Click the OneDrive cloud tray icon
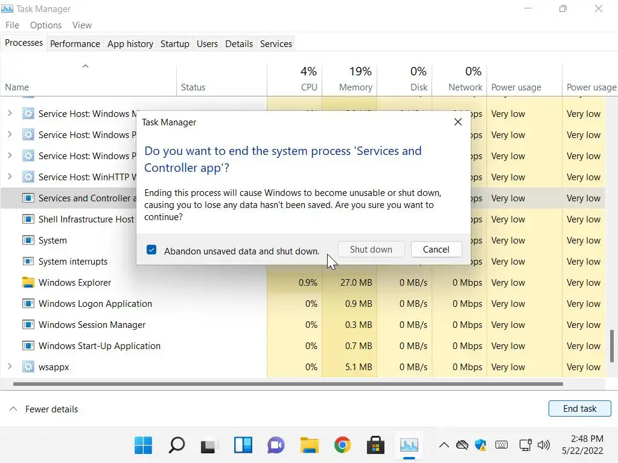Viewport: 618px width, 463px height. (x=462, y=446)
